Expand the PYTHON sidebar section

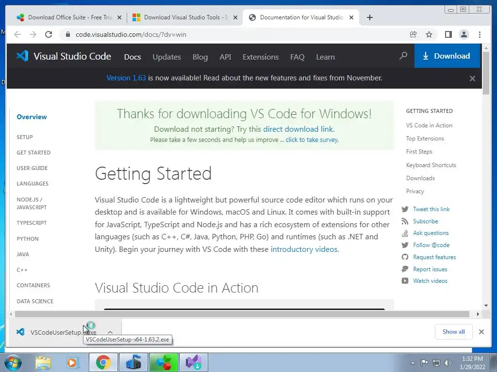[x=28, y=239]
